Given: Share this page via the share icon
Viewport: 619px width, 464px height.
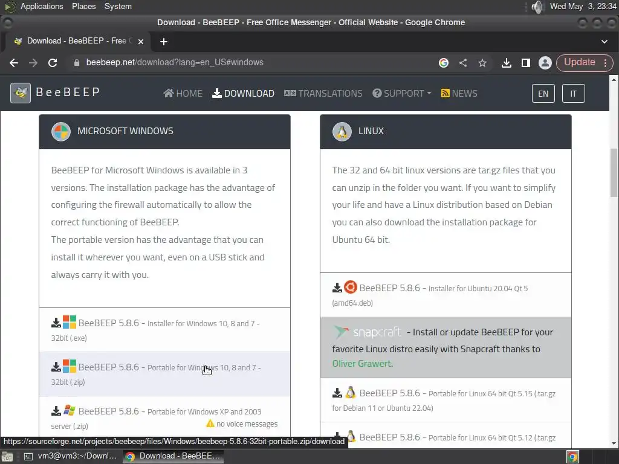Looking at the screenshot, I should (463, 63).
